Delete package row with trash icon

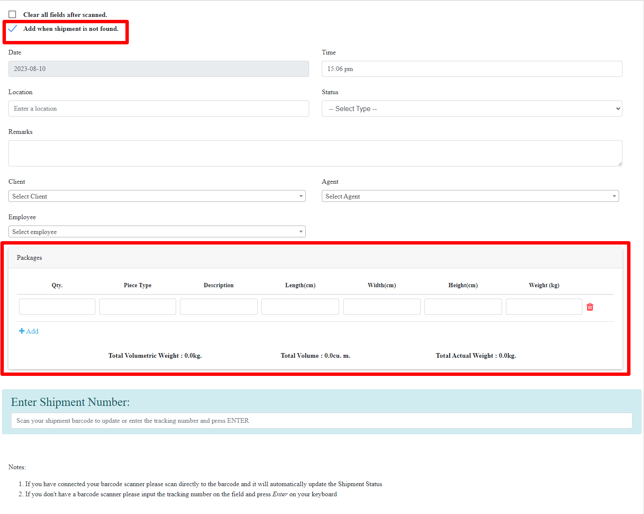tap(590, 307)
